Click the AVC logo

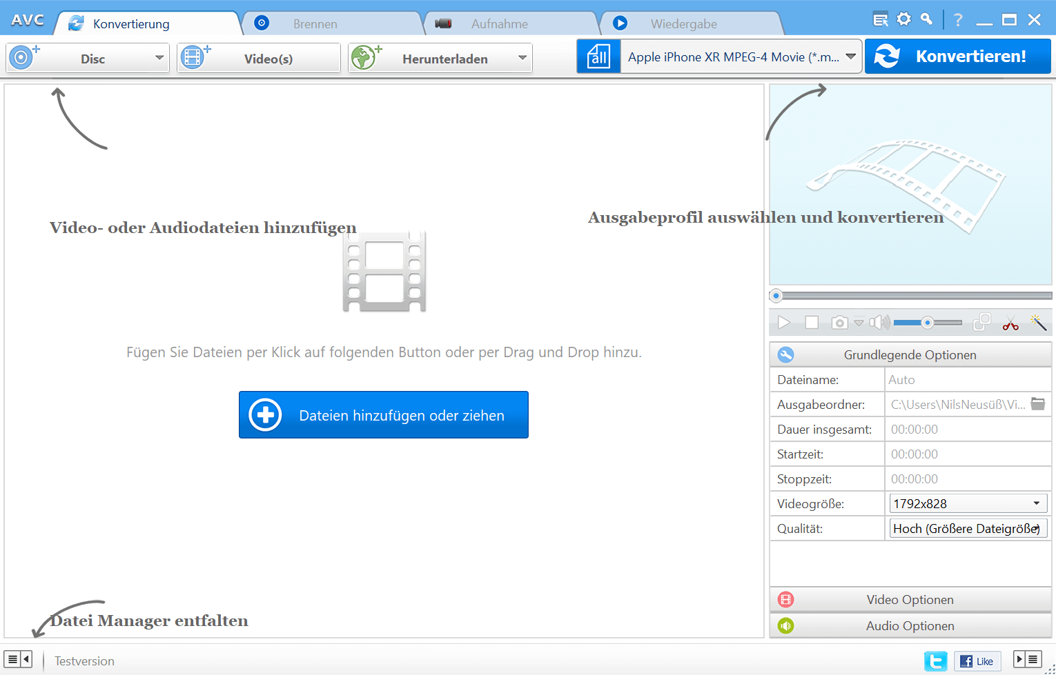[28, 20]
